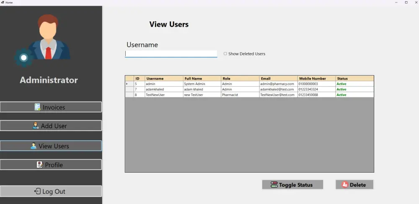Enable the Show Deleted Users checkbox

click(x=225, y=54)
